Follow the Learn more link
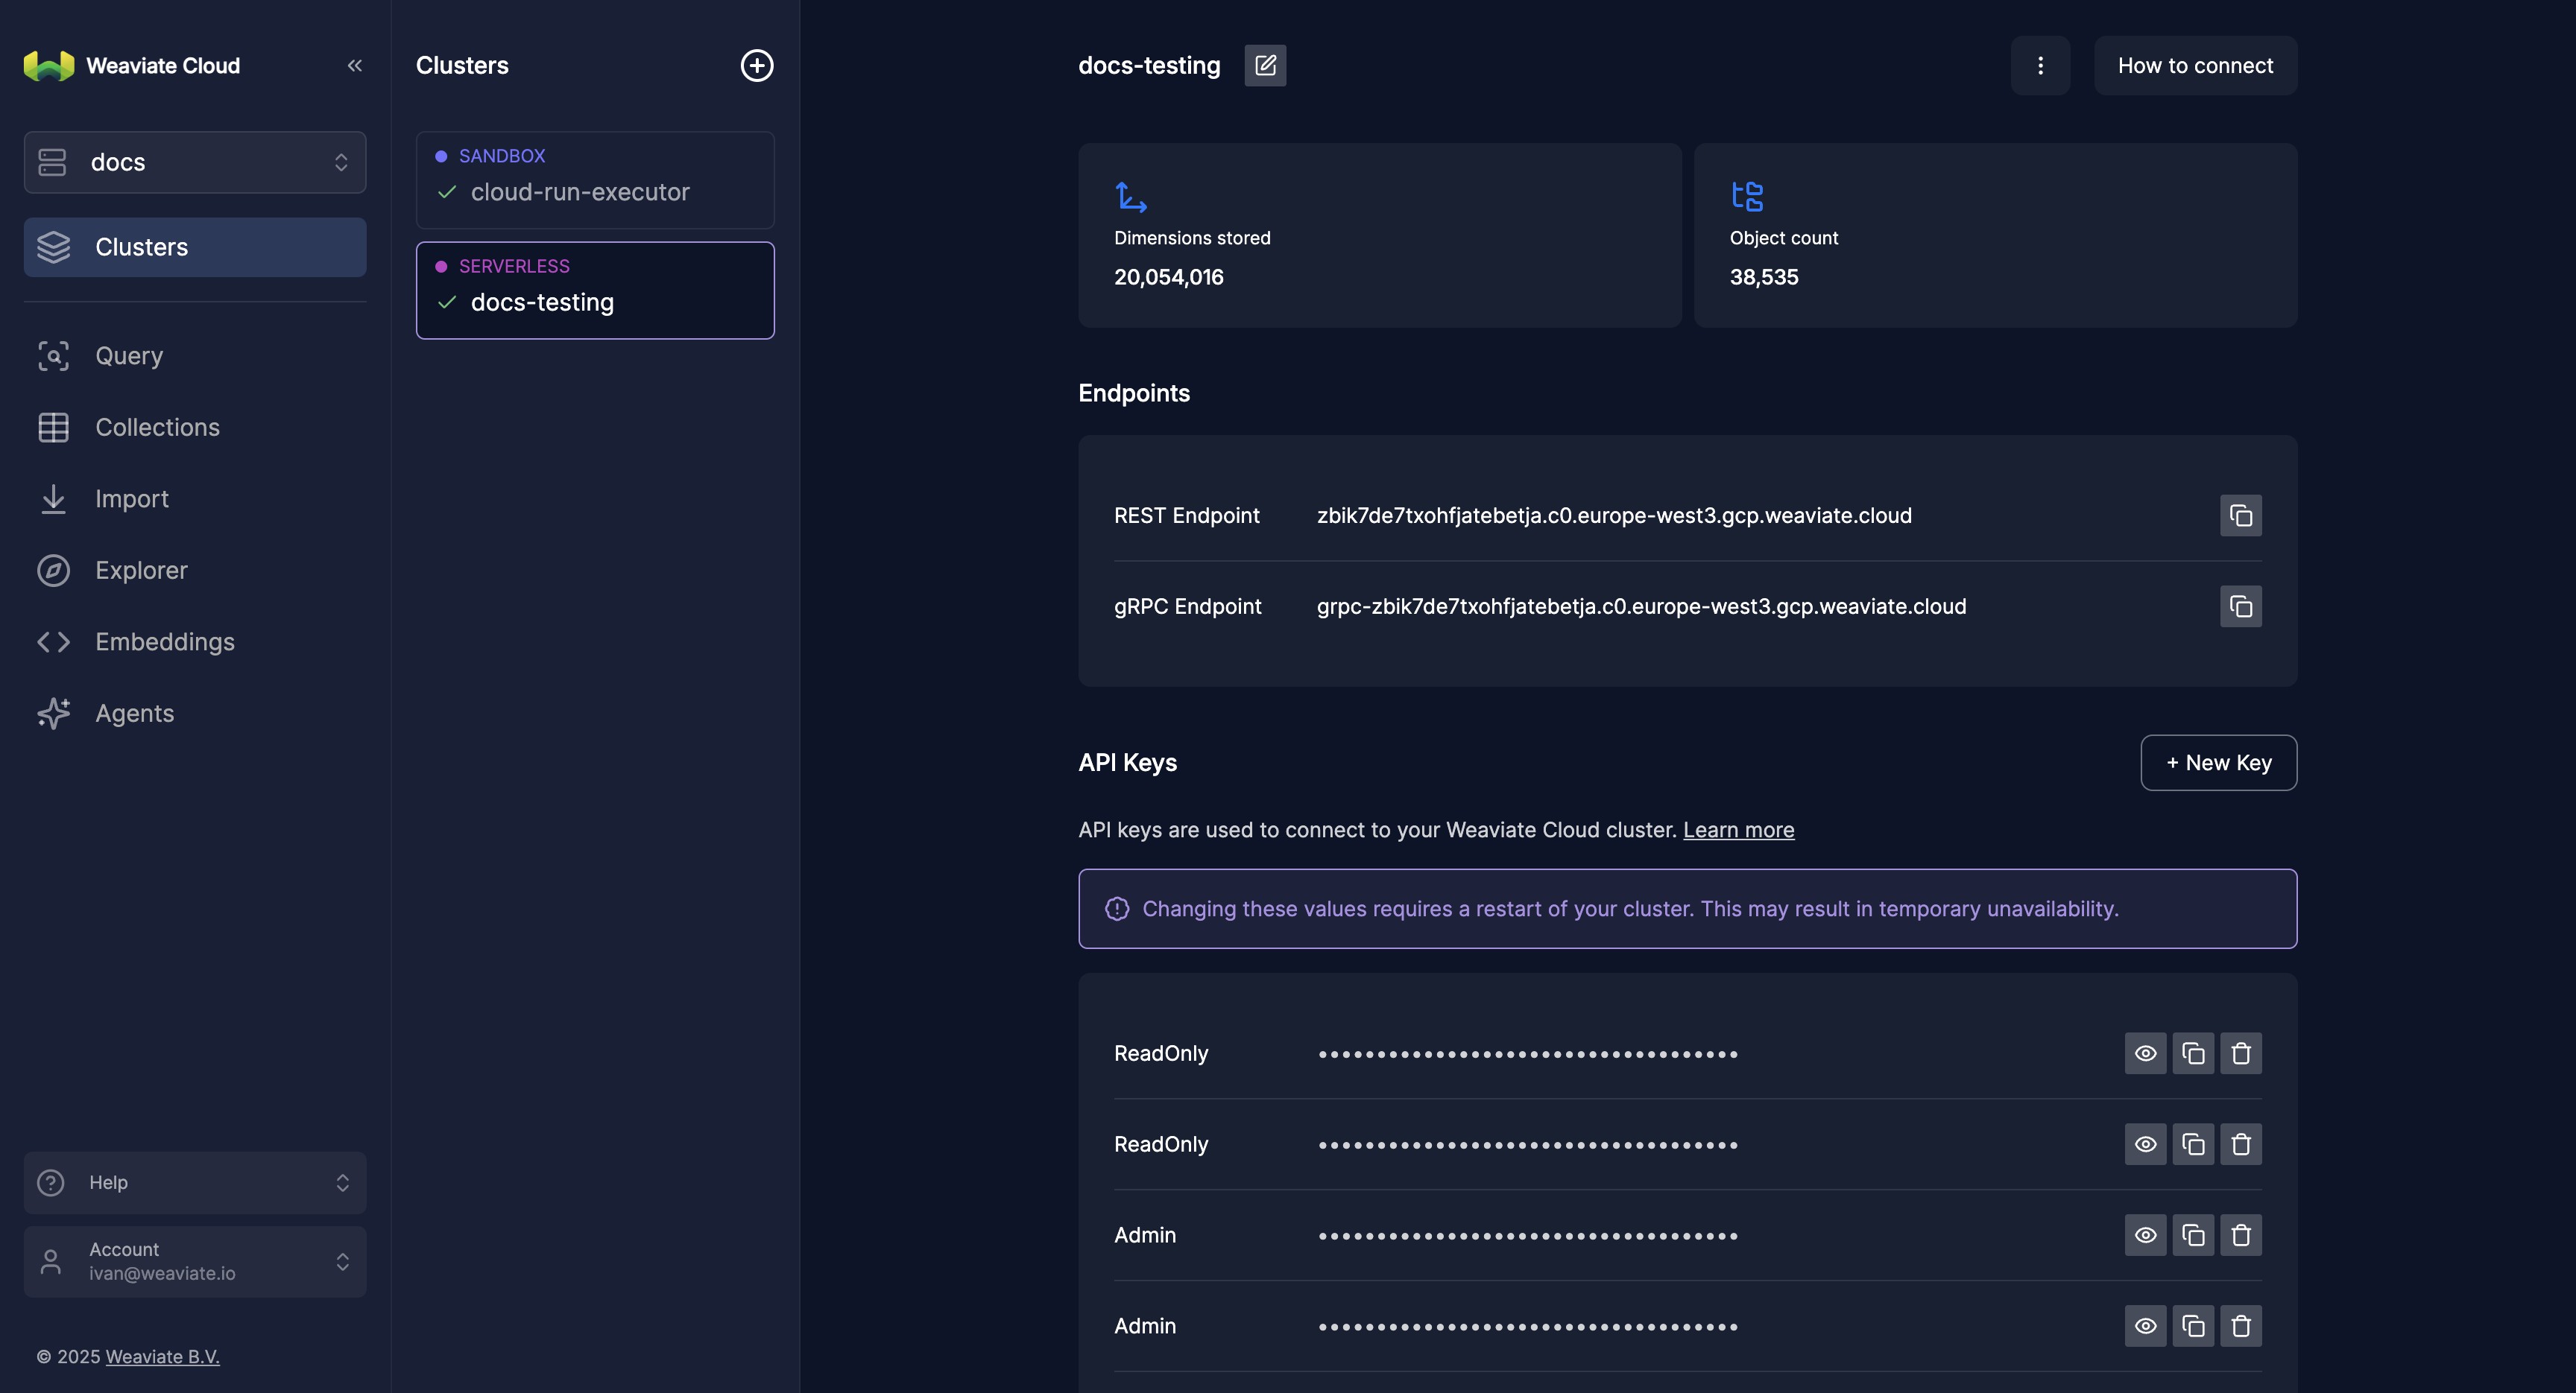 (x=1738, y=831)
